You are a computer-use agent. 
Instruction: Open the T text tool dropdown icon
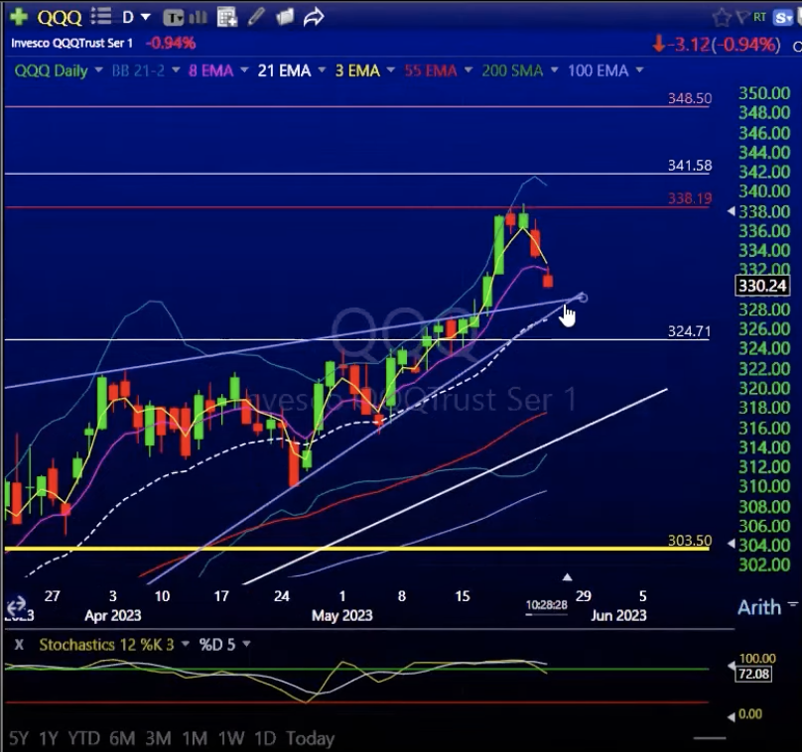pyautogui.click(x=174, y=18)
